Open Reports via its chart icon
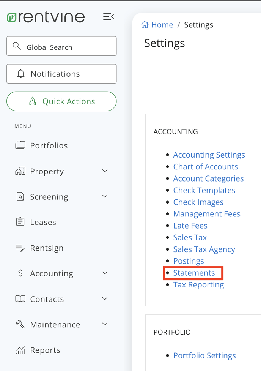 20,350
